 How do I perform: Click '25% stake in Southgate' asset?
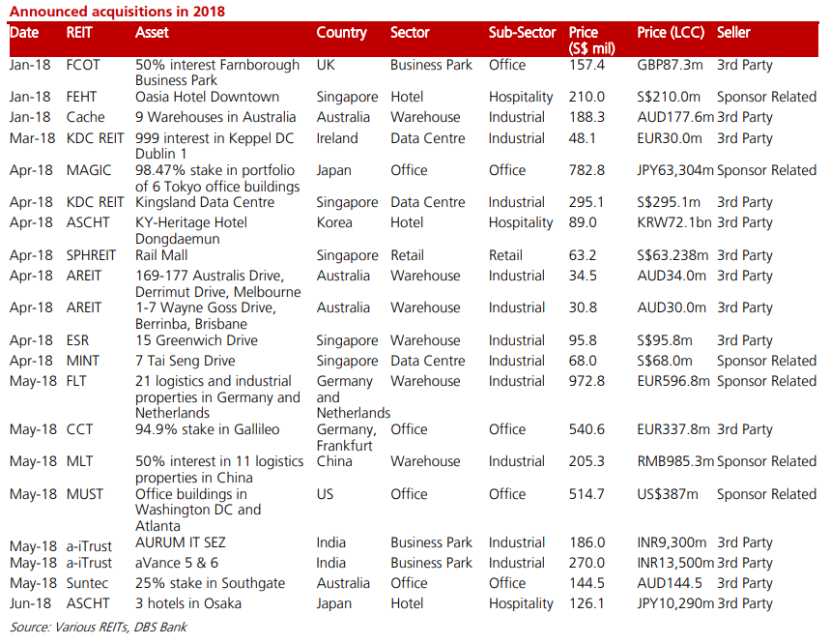pyautogui.click(x=210, y=583)
